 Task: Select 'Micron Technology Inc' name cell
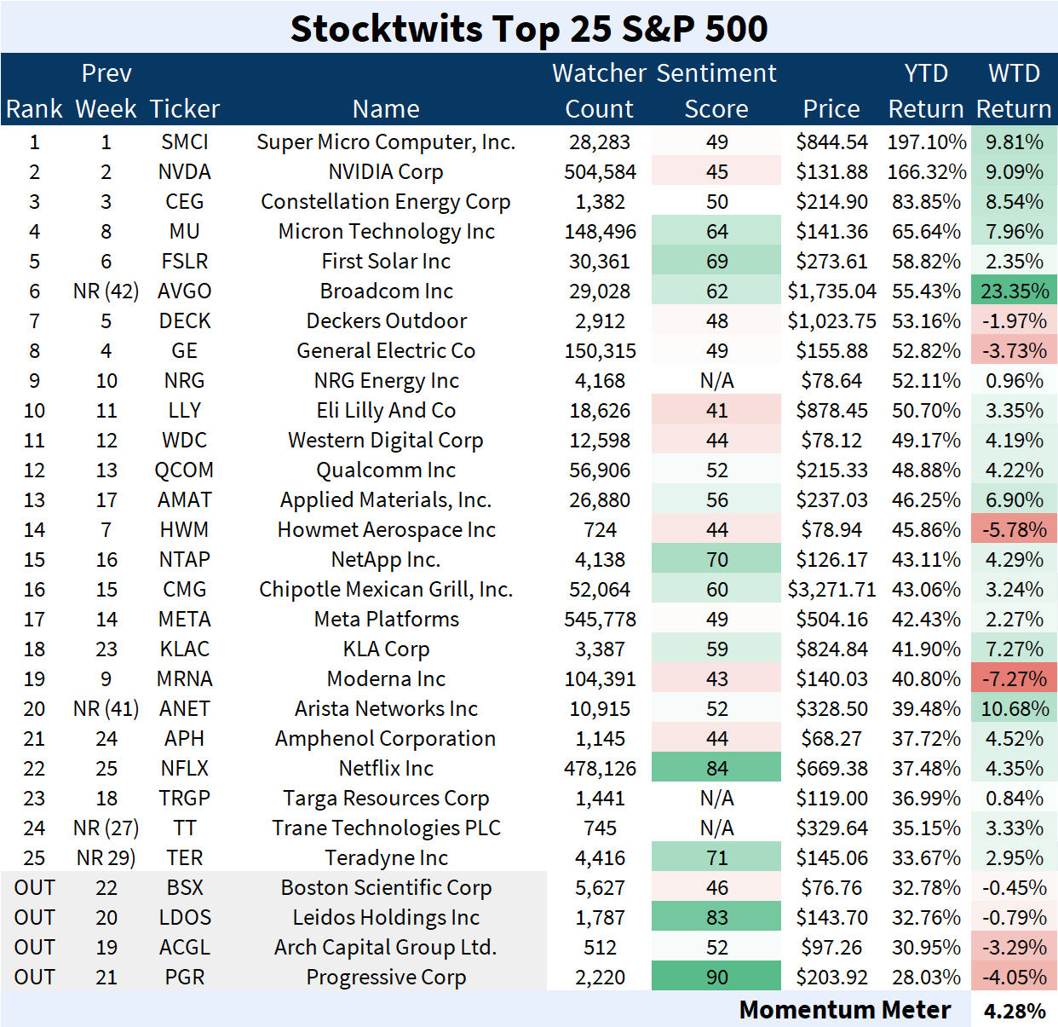pos(386,231)
